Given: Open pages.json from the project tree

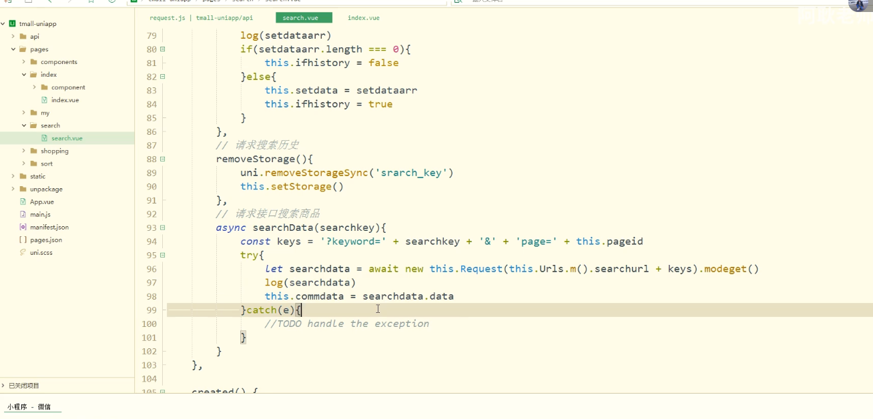Looking at the screenshot, I should tap(46, 240).
